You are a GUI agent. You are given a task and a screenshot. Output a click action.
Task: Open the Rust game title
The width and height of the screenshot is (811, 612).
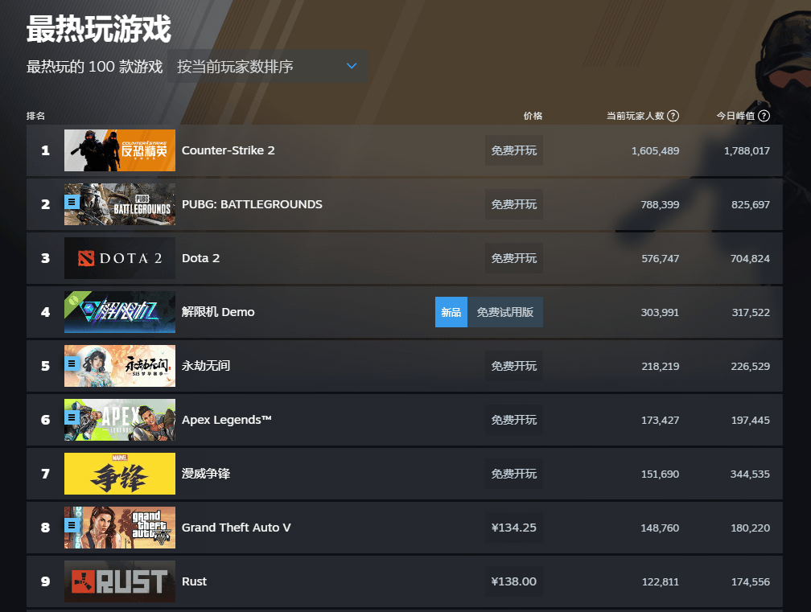(195, 581)
